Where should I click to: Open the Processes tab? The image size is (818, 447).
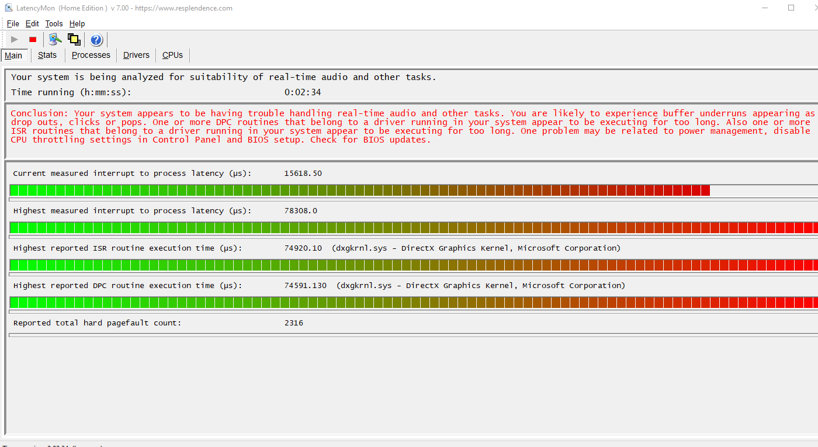(91, 55)
